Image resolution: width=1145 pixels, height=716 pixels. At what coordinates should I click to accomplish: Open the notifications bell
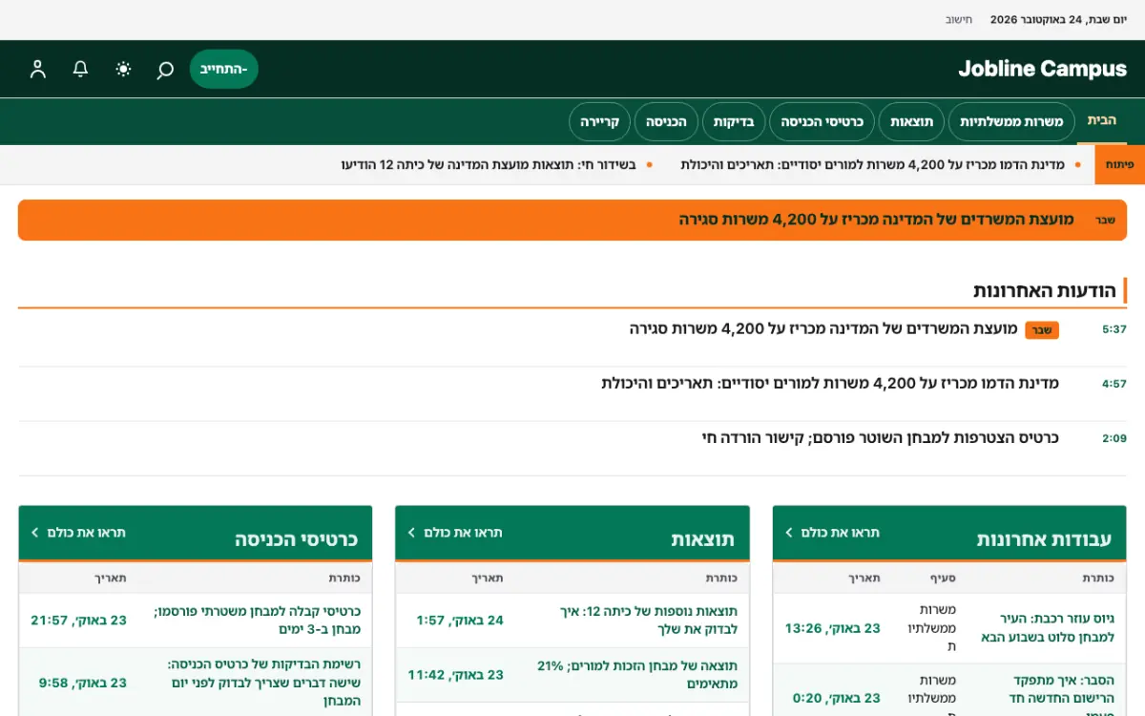pos(81,69)
